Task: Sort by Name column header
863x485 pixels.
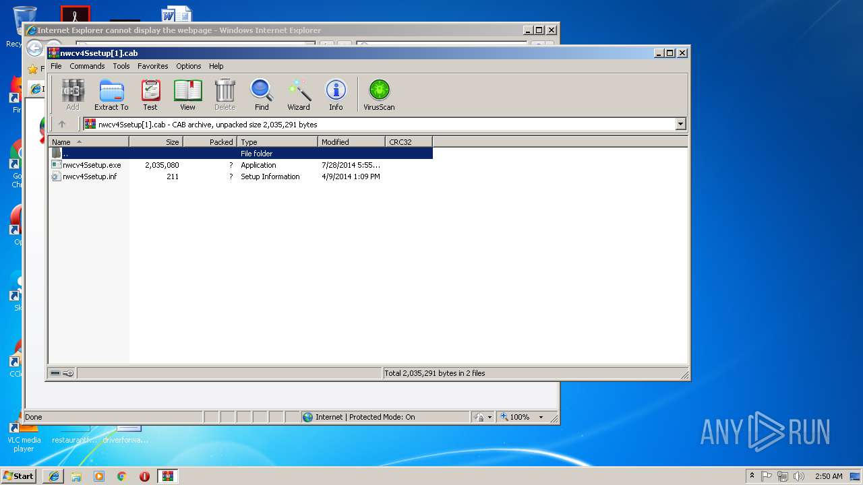Action: (x=88, y=142)
